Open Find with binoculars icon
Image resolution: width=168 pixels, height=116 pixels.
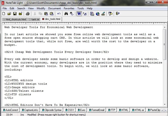66,14
